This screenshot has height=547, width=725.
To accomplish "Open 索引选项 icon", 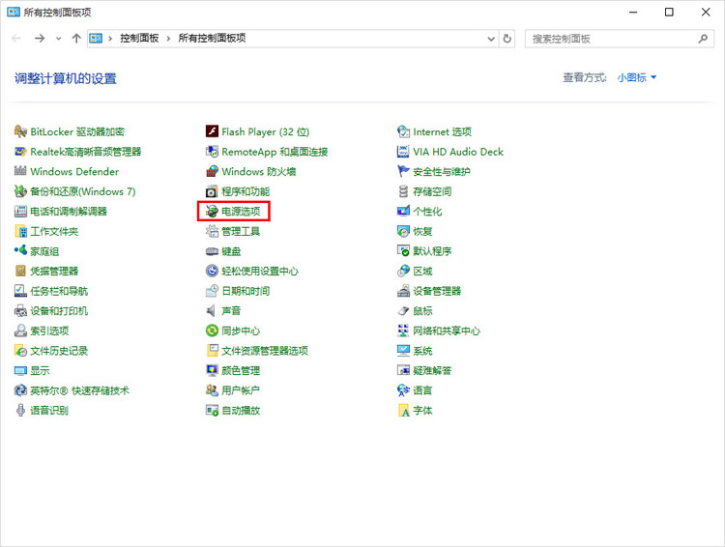I will 20,331.
